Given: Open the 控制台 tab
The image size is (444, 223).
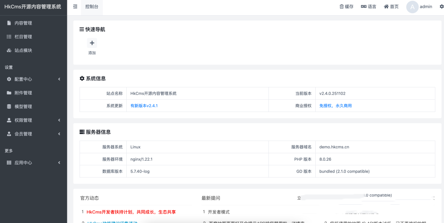Looking at the screenshot, I should (x=92, y=7).
